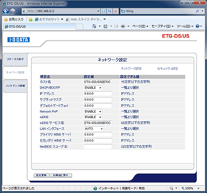Image resolution: width=207 pixels, height=193 pixels.
Task: Click the browser Forward arrow button
Action: (x=13, y=11)
